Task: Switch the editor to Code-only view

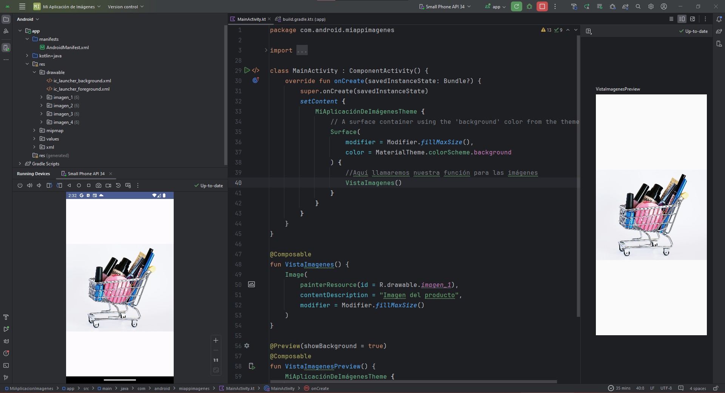Action: coord(671,19)
